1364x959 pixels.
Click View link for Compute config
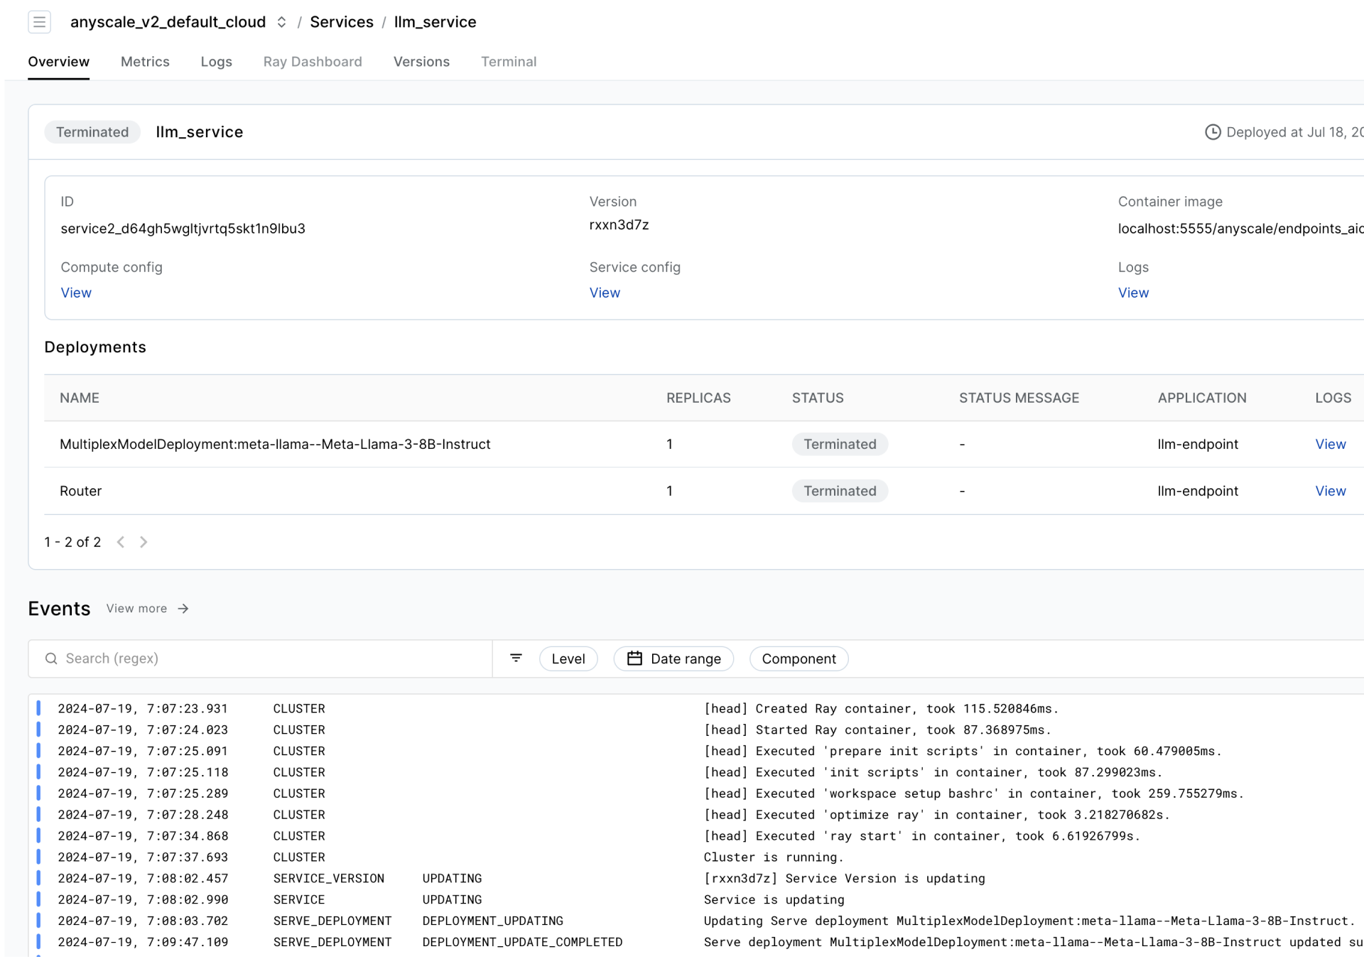(x=76, y=292)
